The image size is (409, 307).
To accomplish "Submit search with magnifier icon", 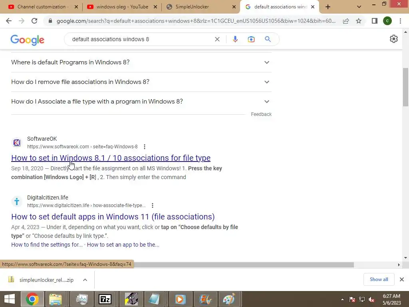I will [x=268, y=39].
